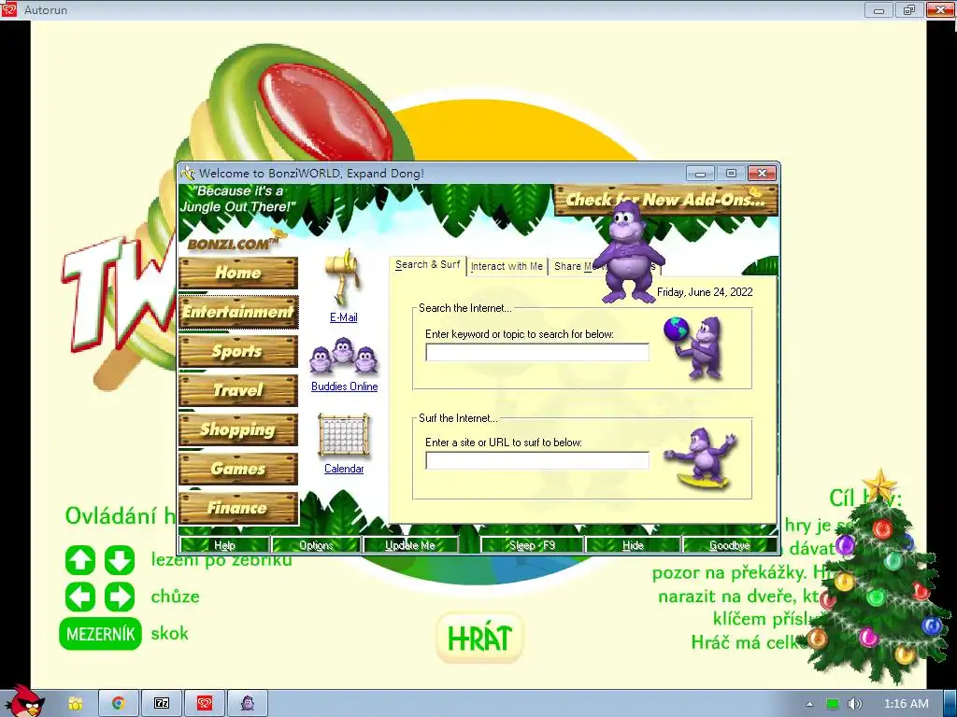The height and width of the screenshot is (717, 957).
Task: Click the HRÁT button in Autorun window
Action: [x=479, y=639]
